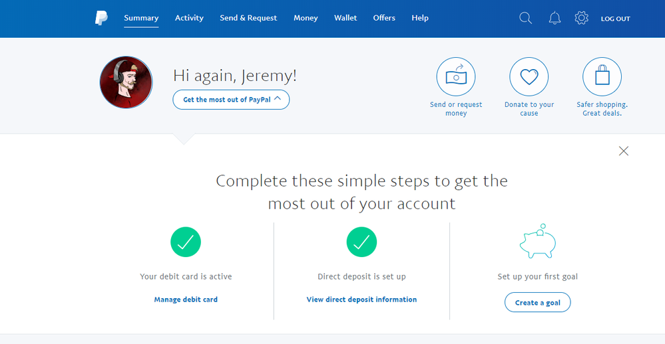Click the Donate heart icon
Viewport: 665px width, 344px height.
click(x=529, y=76)
